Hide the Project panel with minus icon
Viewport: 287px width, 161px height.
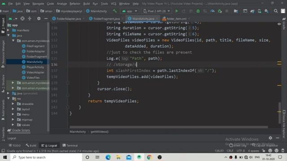[46, 19]
